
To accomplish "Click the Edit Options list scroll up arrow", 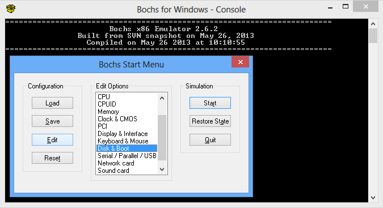I will pyautogui.click(x=162, y=98).
